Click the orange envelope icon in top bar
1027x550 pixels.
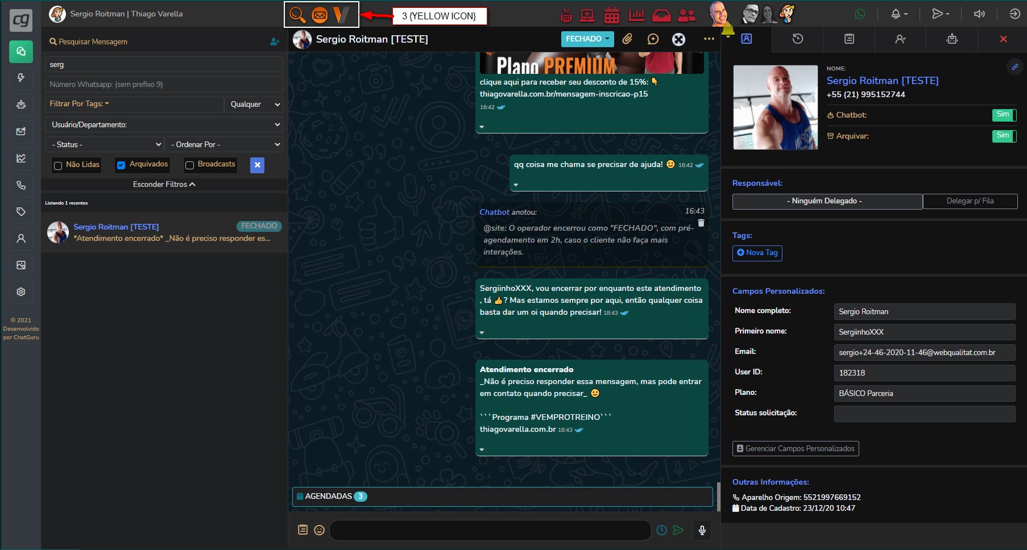[x=320, y=15]
